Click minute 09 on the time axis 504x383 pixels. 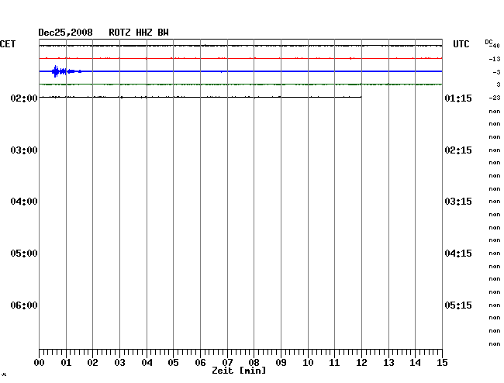coord(281,363)
